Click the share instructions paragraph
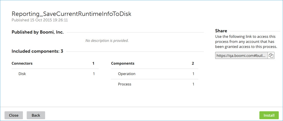The height and width of the screenshot is (121, 283). tap(246, 42)
